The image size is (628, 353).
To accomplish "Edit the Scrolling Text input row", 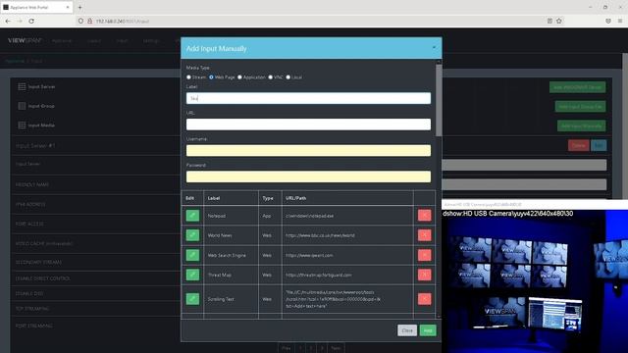I will 192,299.
